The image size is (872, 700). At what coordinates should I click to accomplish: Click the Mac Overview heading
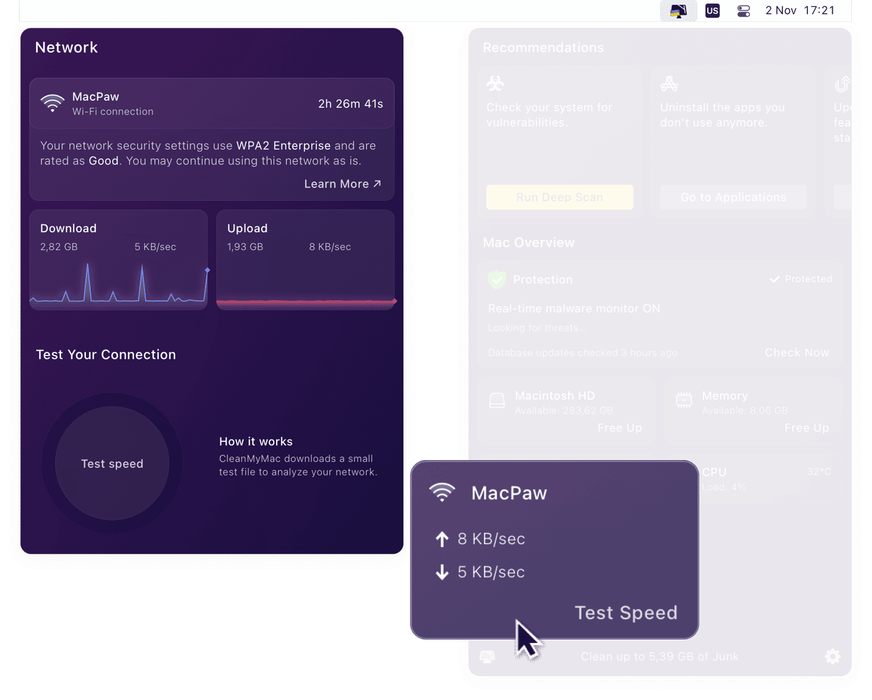point(528,243)
